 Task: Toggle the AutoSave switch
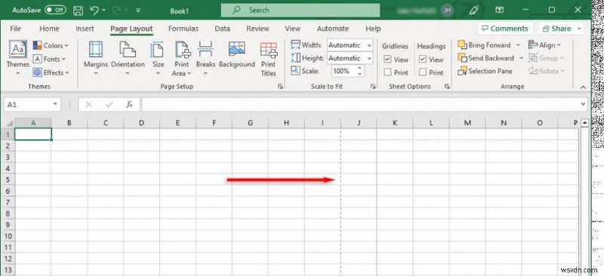click(x=55, y=10)
